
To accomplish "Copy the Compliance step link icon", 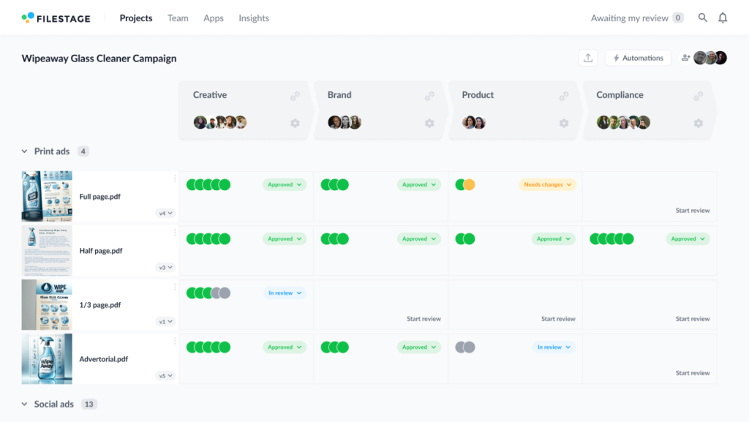I will click(699, 96).
